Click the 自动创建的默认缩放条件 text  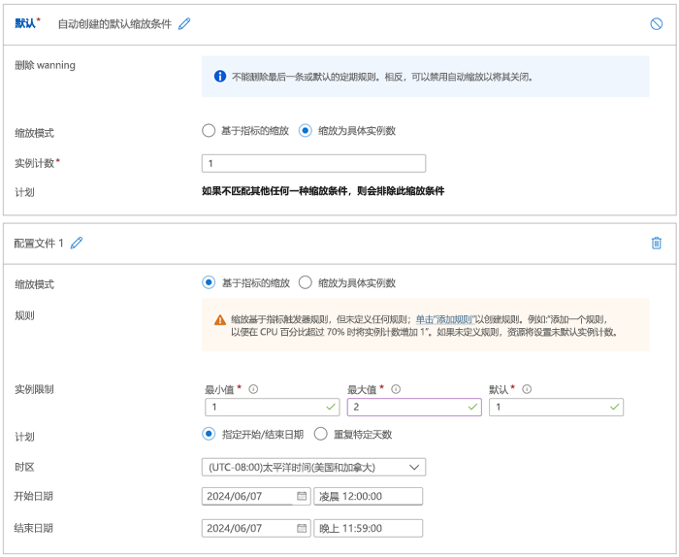(114, 24)
